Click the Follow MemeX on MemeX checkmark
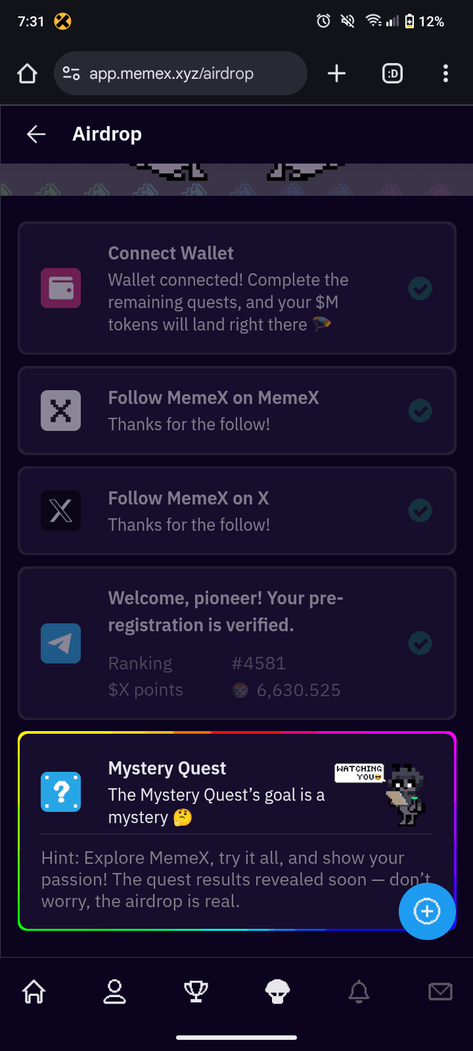 pos(420,411)
